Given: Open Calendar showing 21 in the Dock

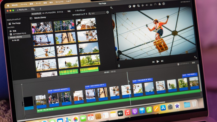Looking at the screenshot, I should pos(91,117).
